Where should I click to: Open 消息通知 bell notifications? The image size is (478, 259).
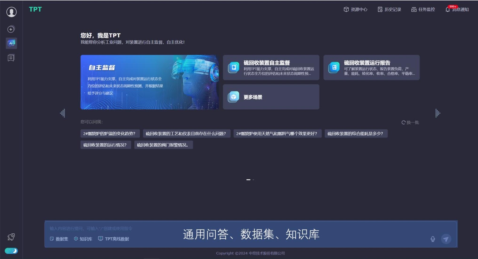coord(457,10)
